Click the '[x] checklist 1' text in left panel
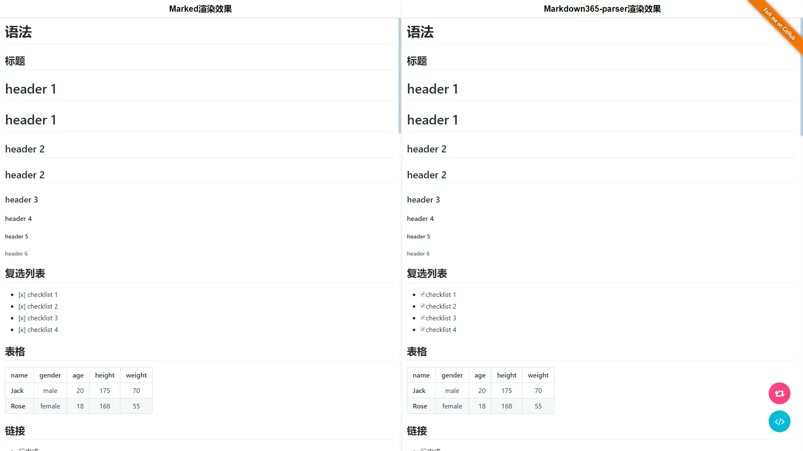The image size is (803, 451). (x=38, y=294)
